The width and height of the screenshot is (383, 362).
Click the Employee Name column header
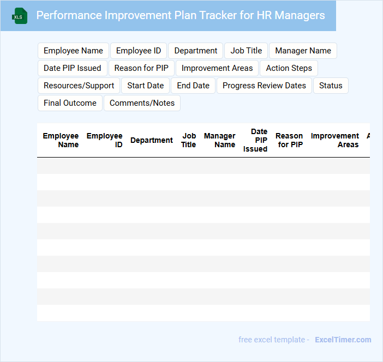coord(61,140)
